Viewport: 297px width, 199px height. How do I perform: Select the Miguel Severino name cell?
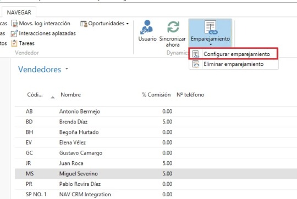[x=79, y=174]
